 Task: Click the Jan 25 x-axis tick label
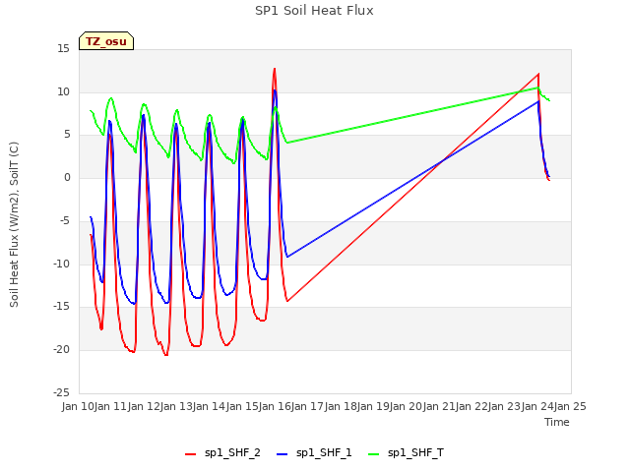pyautogui.click(x=570, y=406)
